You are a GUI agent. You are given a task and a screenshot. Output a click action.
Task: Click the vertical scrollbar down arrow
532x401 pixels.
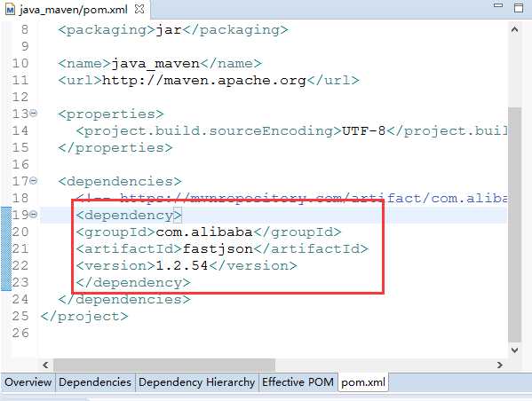515,350
